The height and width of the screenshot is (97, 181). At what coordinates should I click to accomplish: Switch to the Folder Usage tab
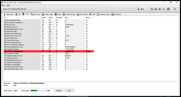pyautogui.click(x=47, y=14)
